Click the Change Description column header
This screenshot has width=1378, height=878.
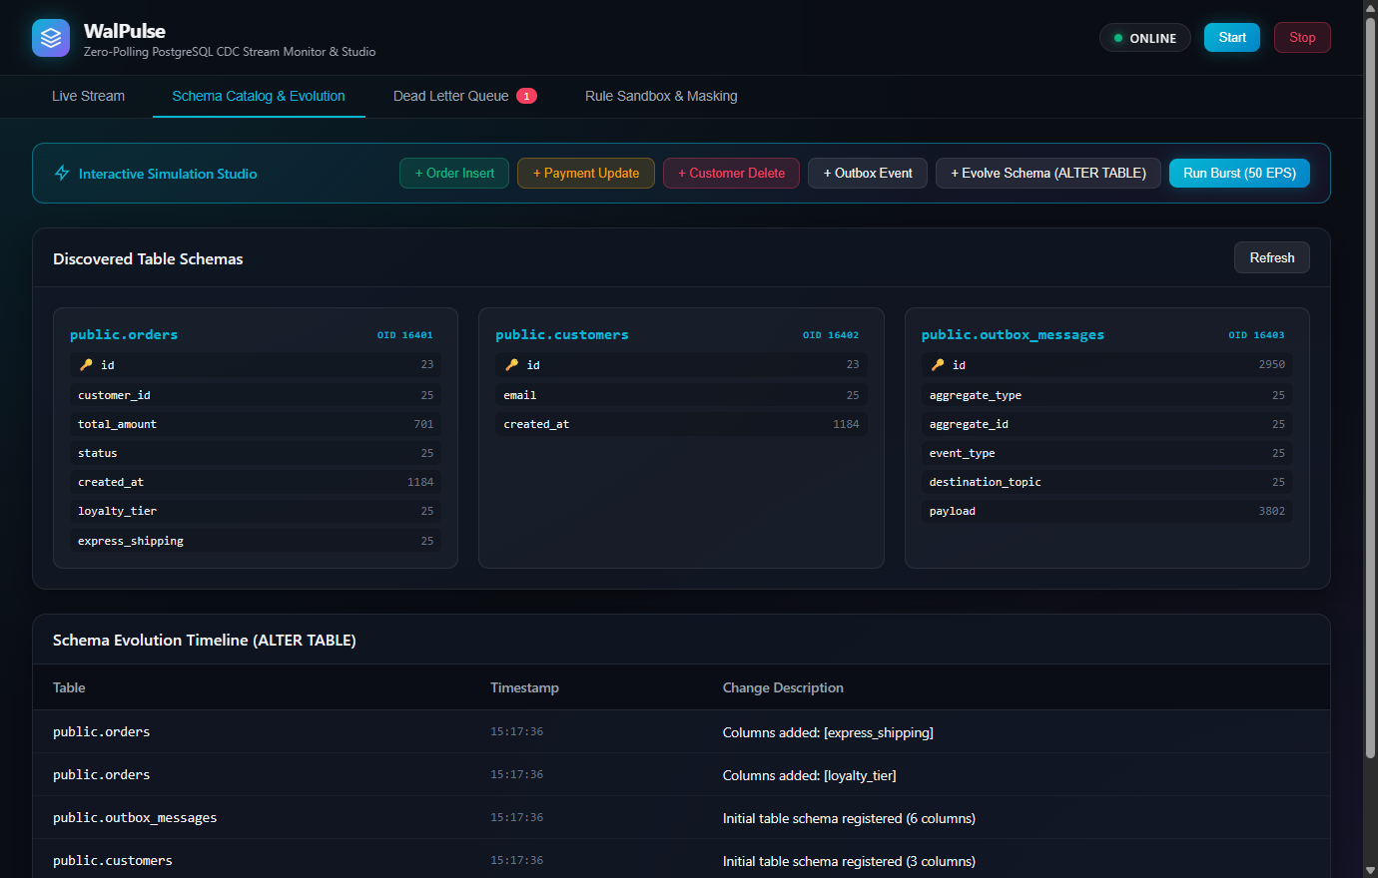(783, 687)
